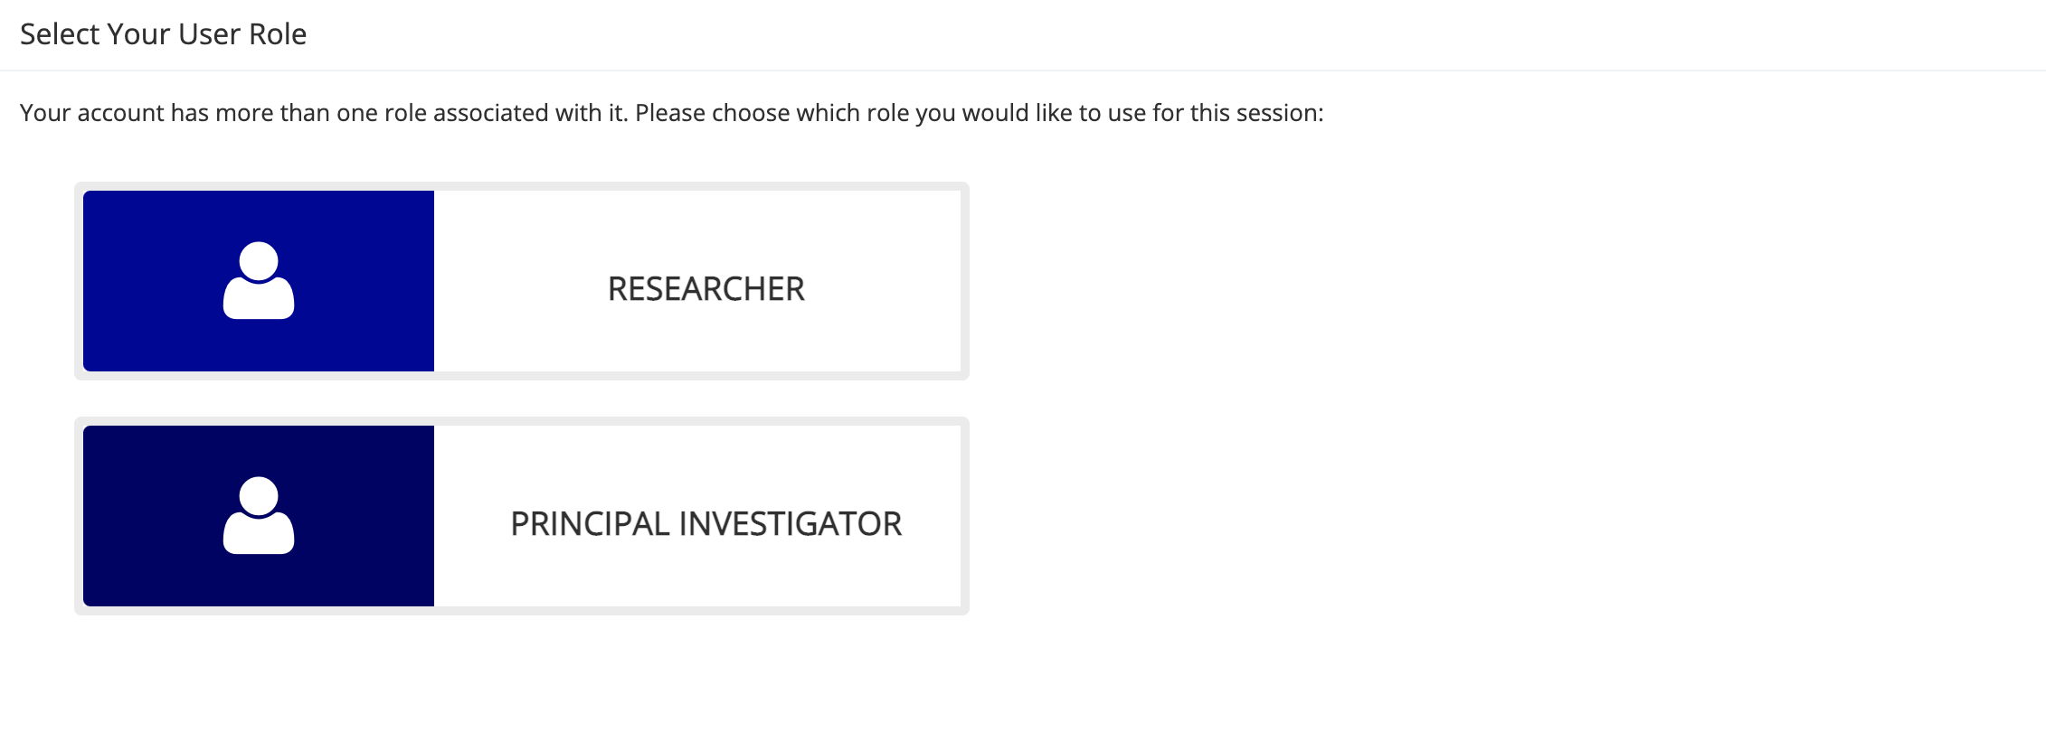Pick the first role option, Researcher

click(522, 281)
